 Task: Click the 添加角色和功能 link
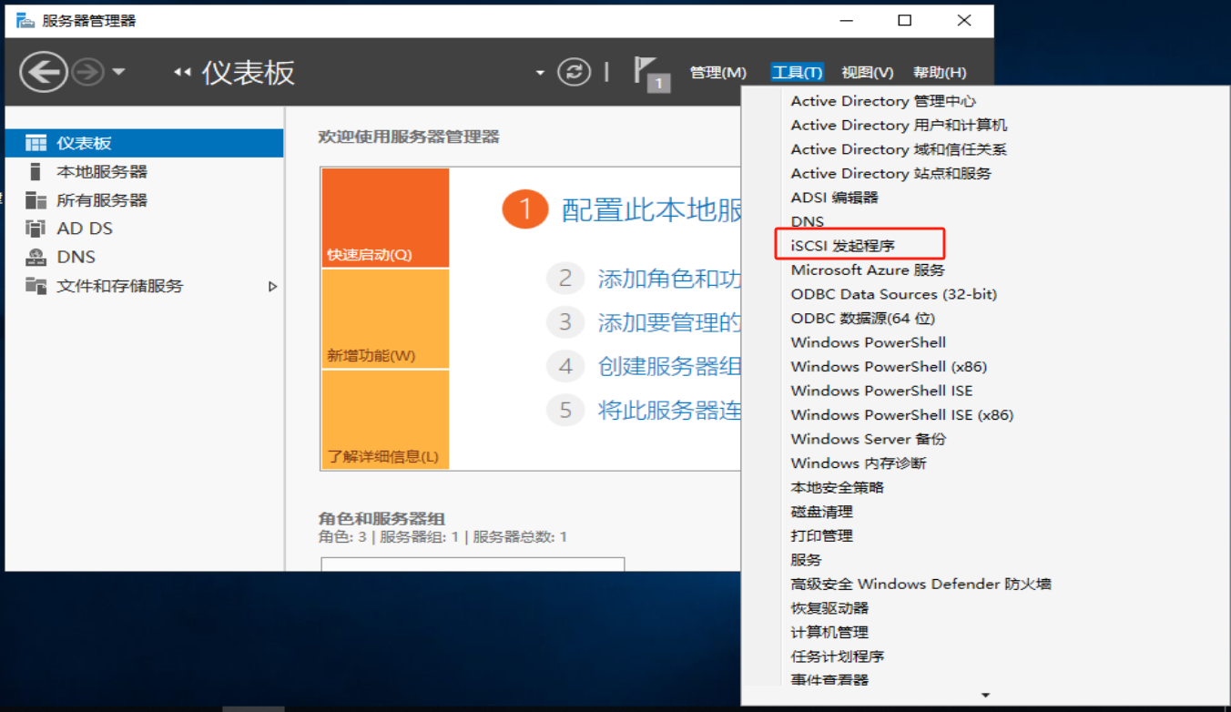click(x=669, y=279)
